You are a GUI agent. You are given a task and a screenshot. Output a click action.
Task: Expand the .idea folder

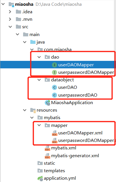click(10, 12)
